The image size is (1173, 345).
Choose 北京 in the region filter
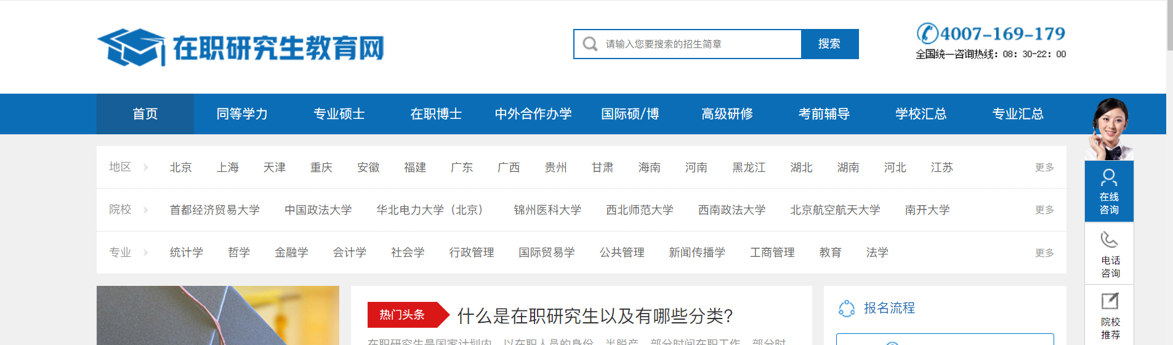point(180,168)
